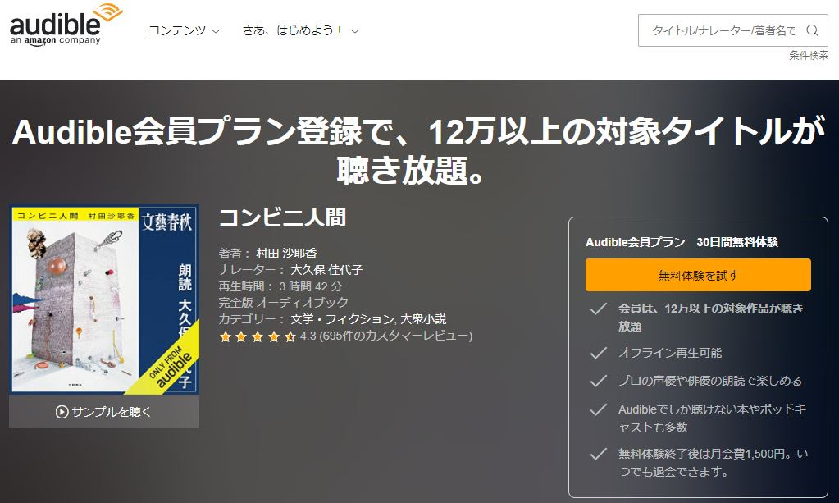The height and width of the screenshot is (503, 839).
Task: Focus the タイトル/ナレーター/著者名 search field
Action: [723, 30]
